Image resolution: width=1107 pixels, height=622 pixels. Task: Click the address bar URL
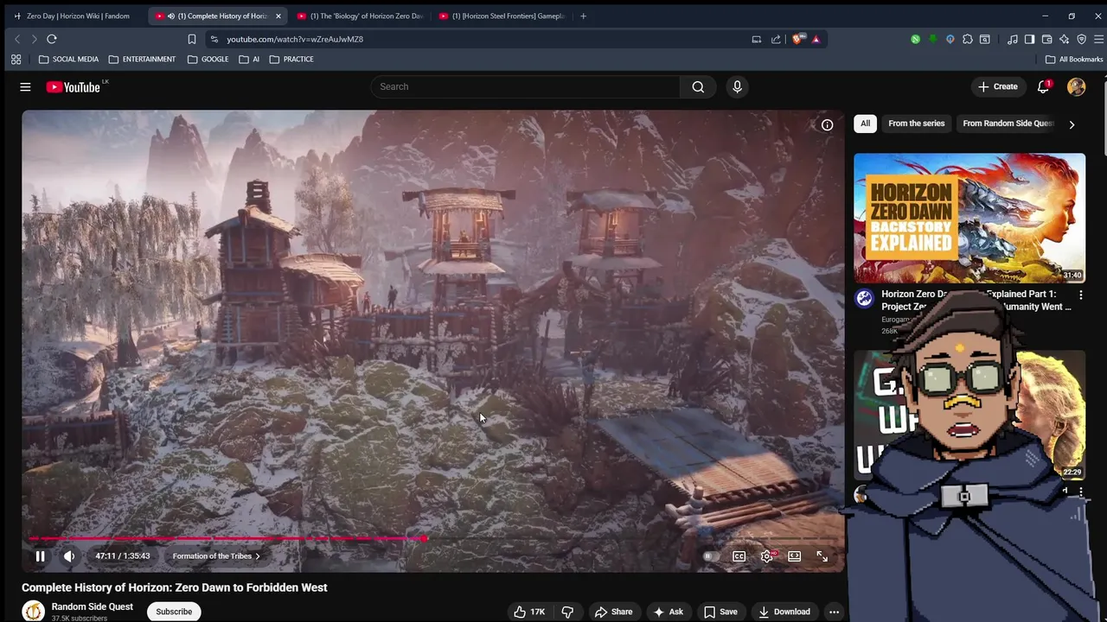click(x=295, y=39)
